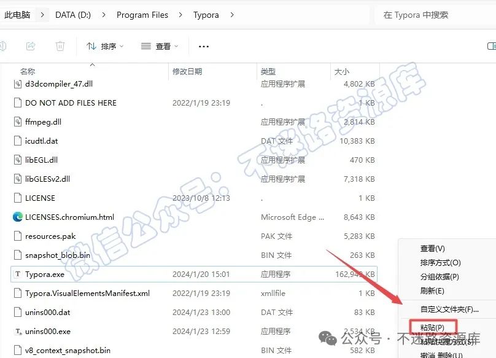
Task: Open the more options ellipsis menu
Action: pos(203,47)
